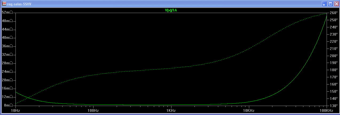Click the V(x)/1A trace label
Screen dimensions: 340x115
click(171, 10)
